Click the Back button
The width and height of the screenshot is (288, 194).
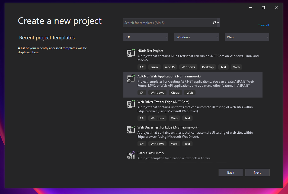pyautogui.click(x=231, y=172)
